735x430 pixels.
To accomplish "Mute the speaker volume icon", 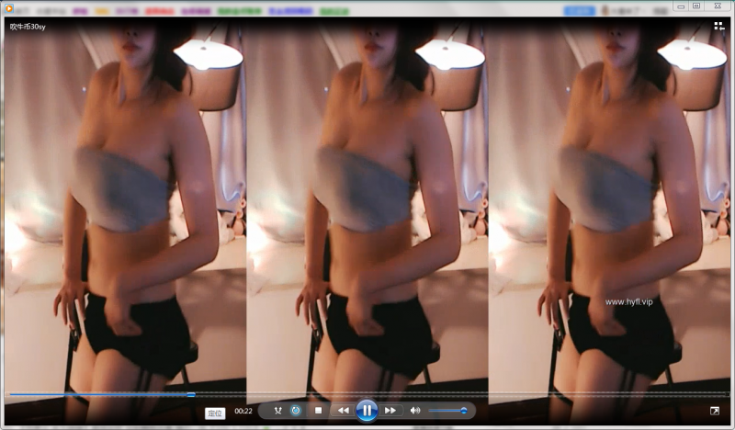I will point(415,411).
